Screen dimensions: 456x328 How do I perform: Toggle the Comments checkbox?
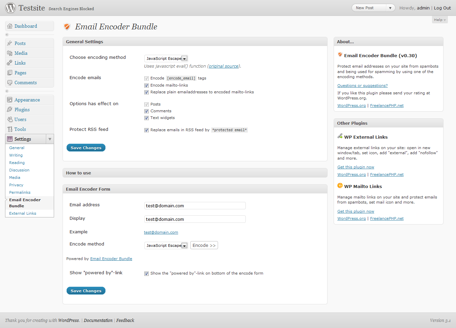point(146,111)
